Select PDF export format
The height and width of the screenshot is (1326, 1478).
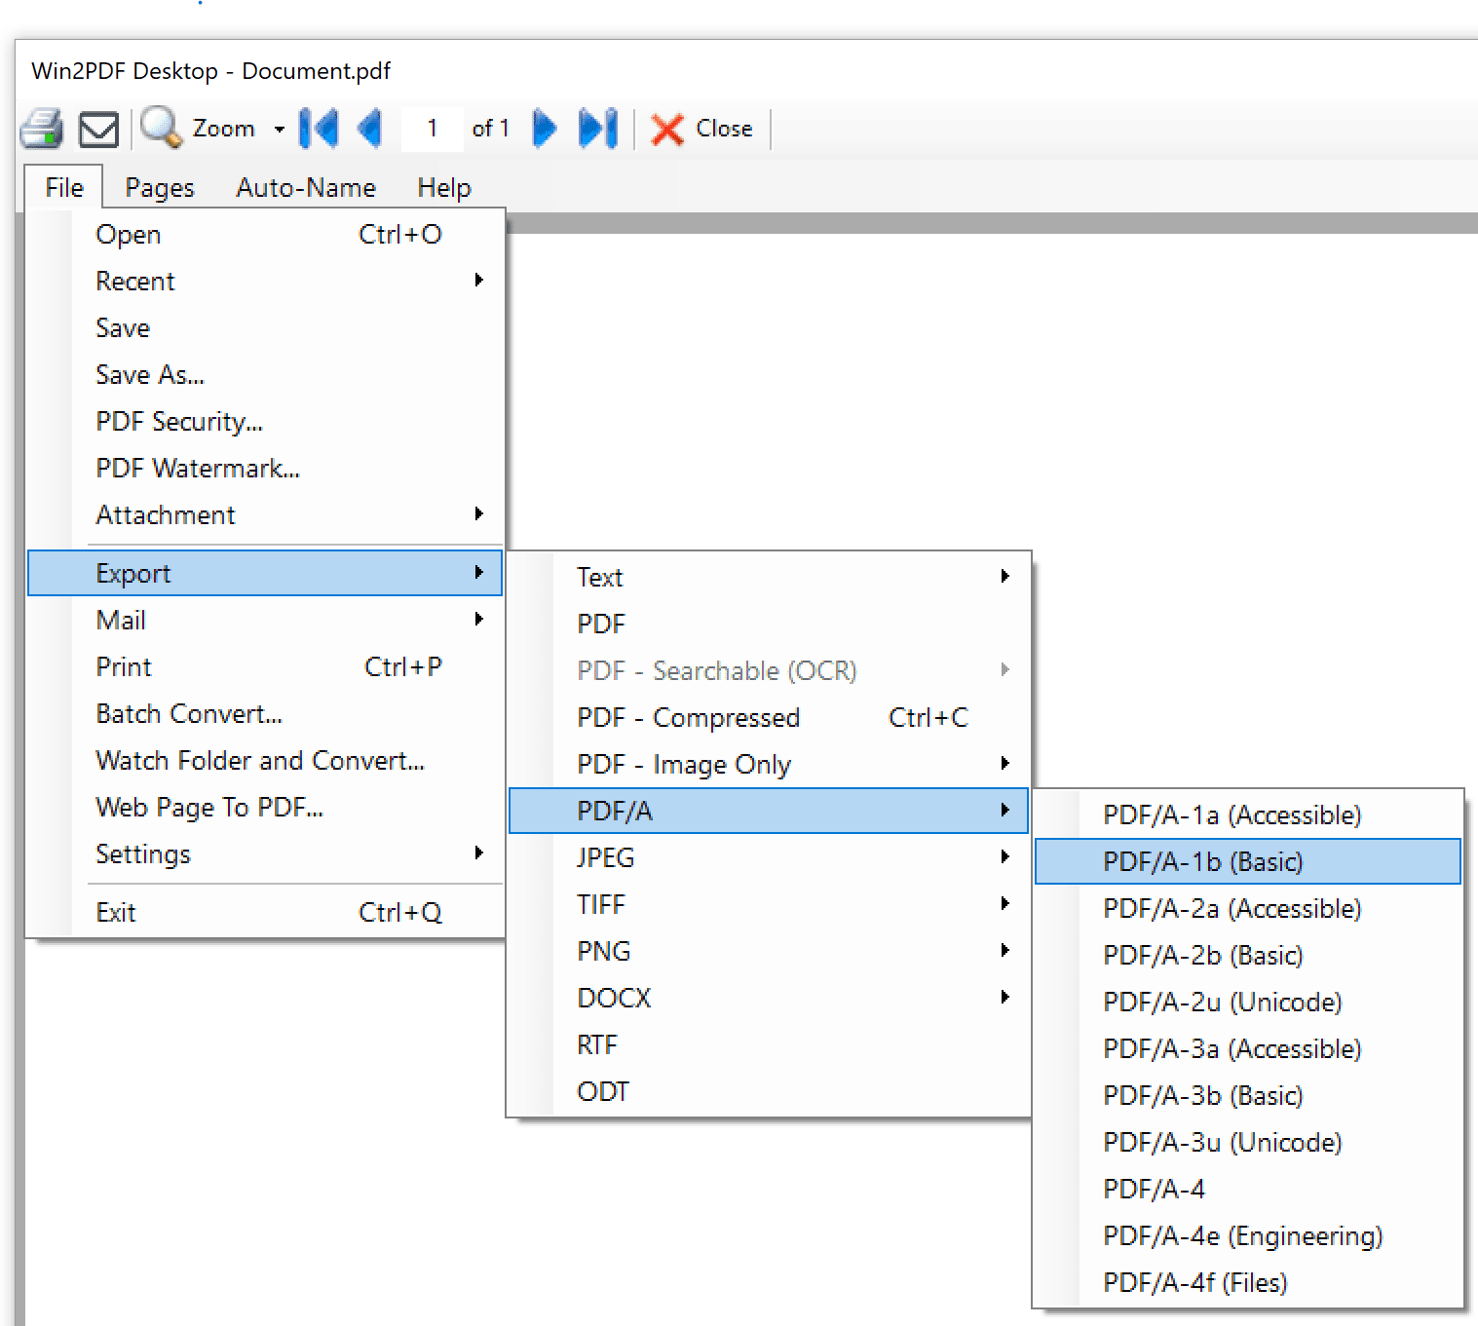(x=769, y=624)
